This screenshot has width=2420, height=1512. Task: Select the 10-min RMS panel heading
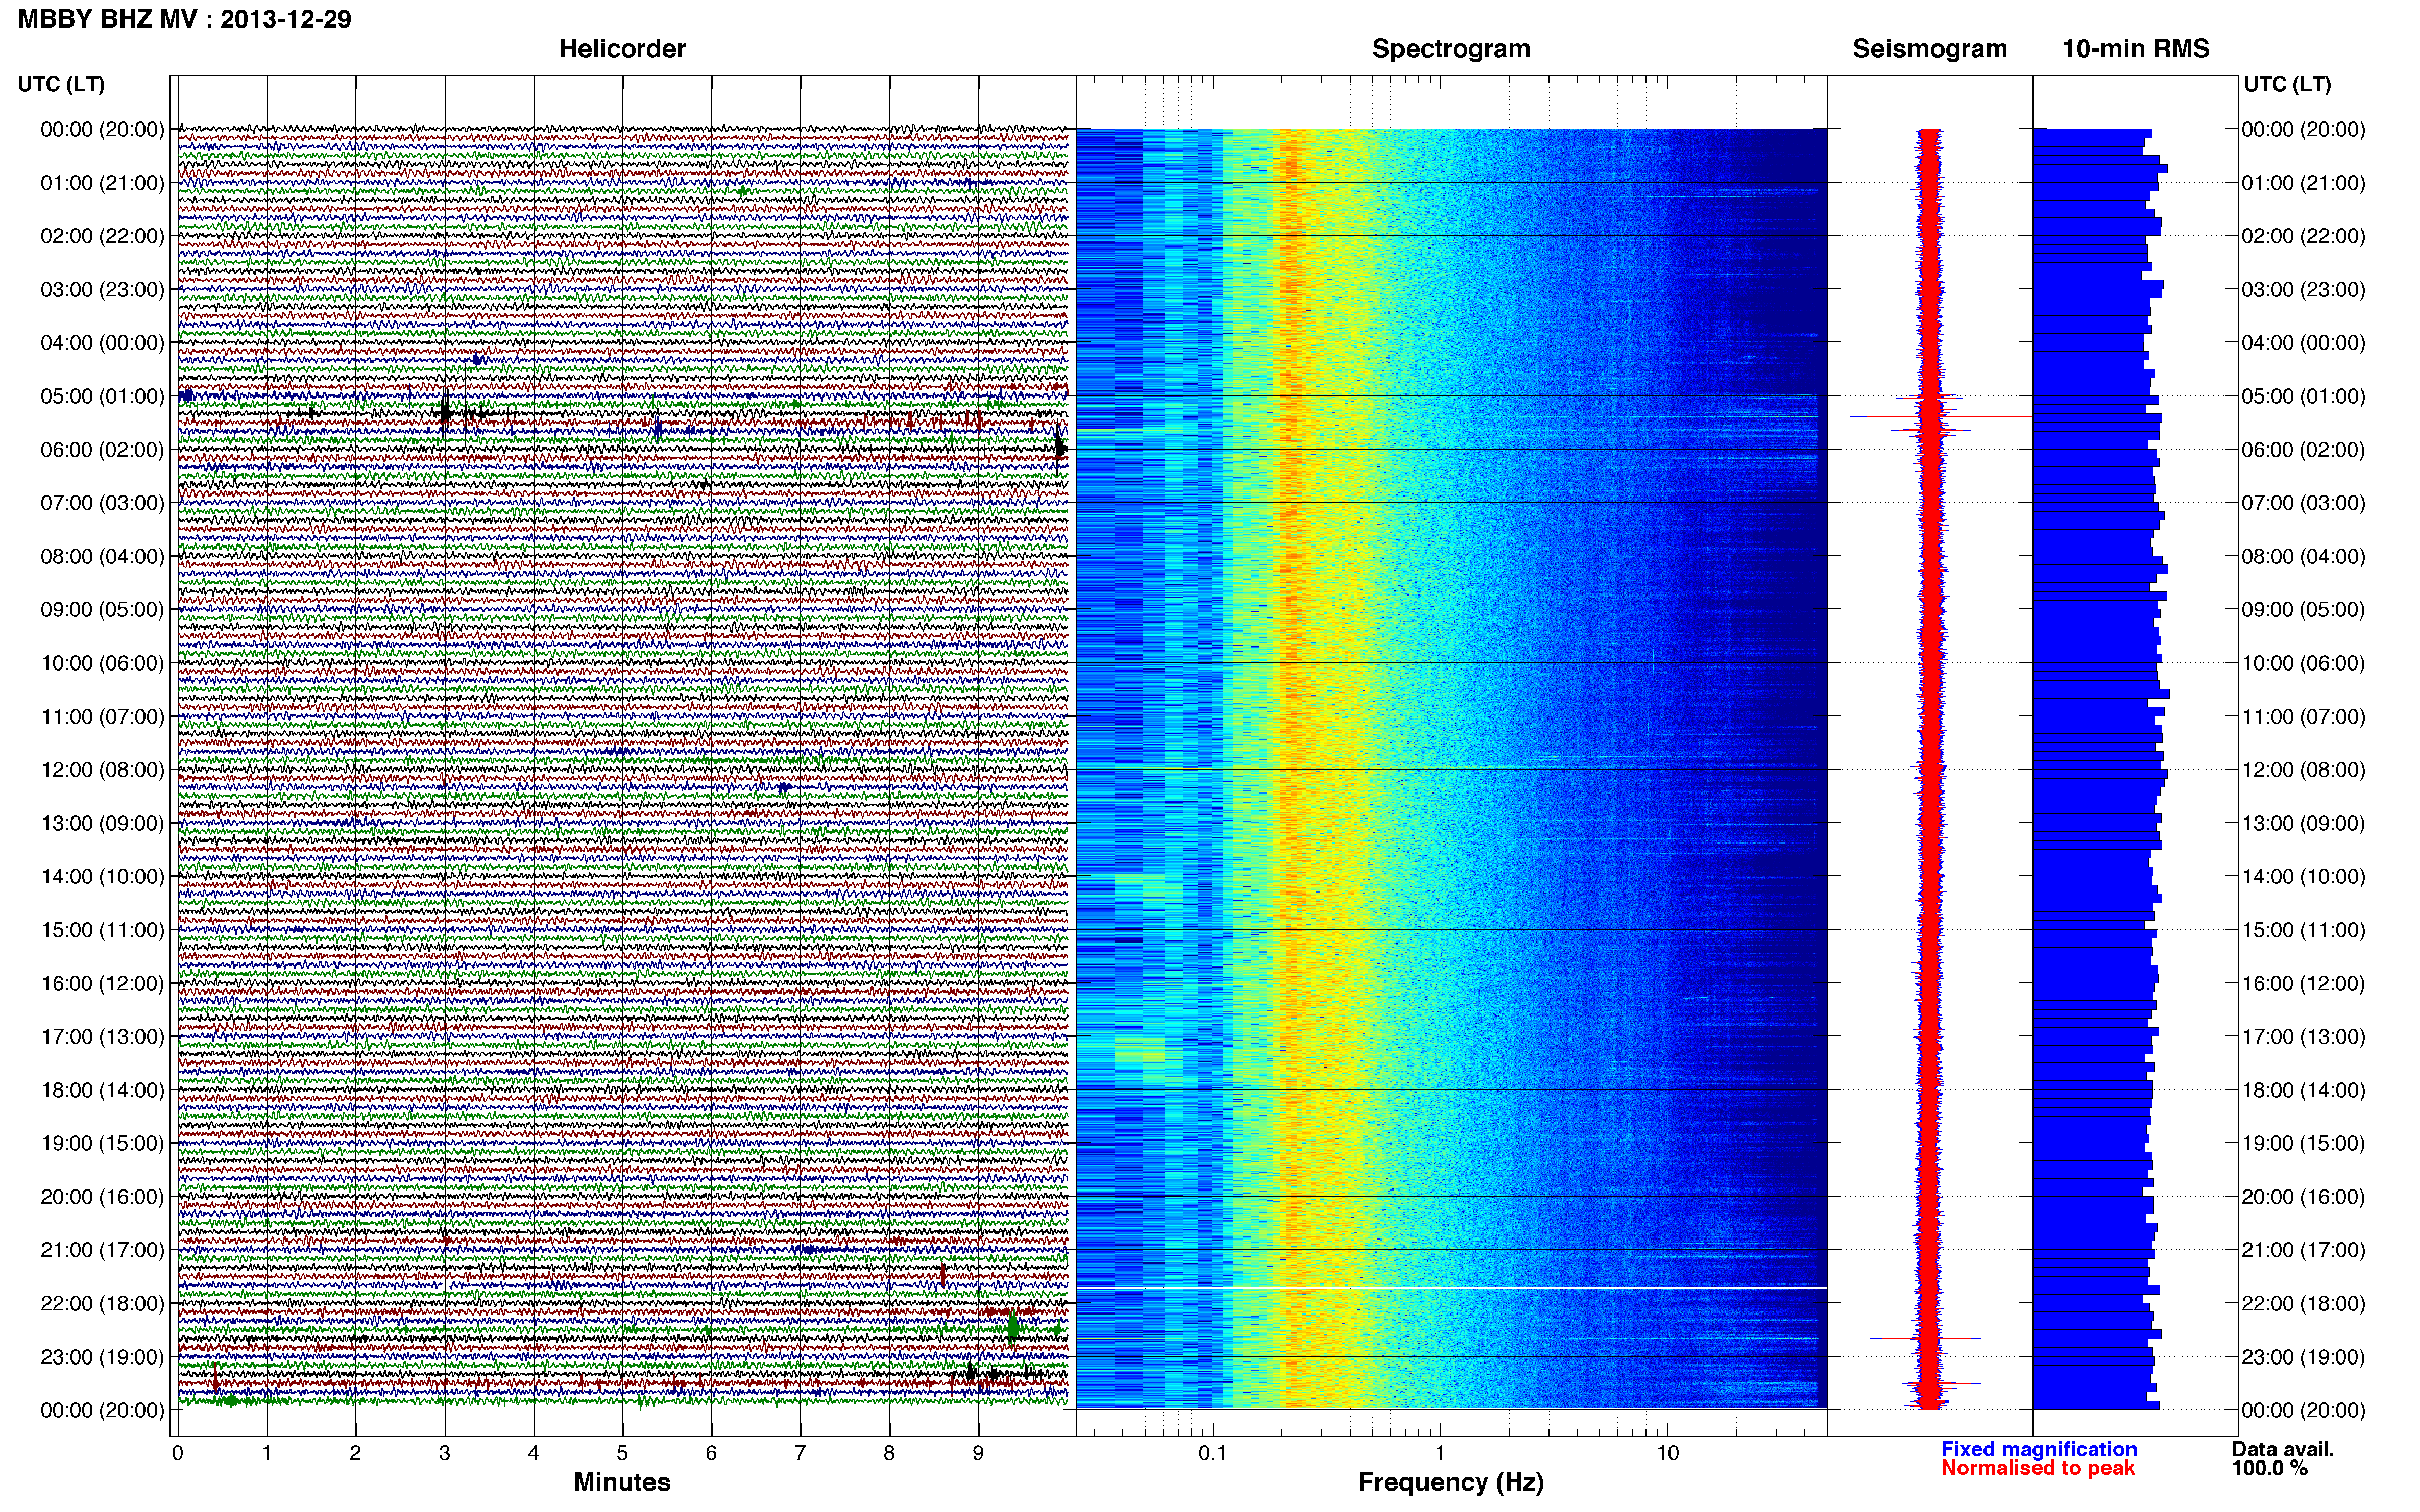(x=2136, y=49)
